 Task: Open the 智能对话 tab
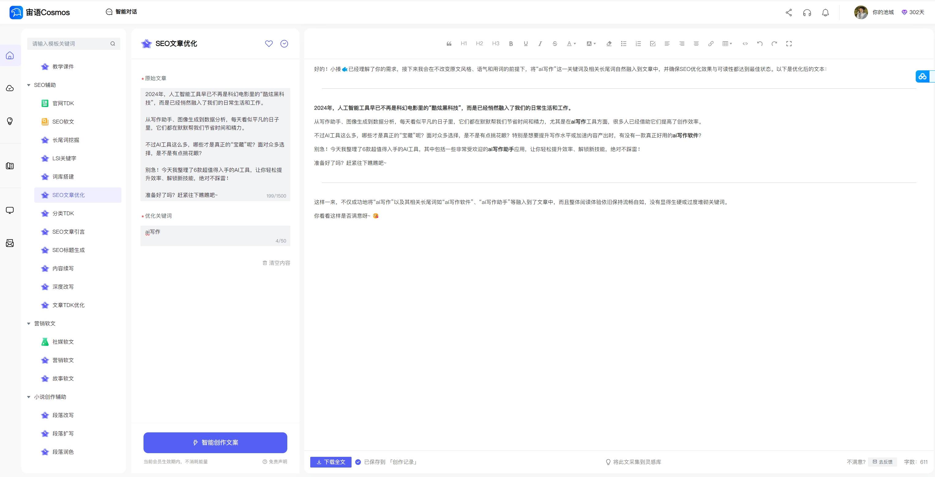121,12
